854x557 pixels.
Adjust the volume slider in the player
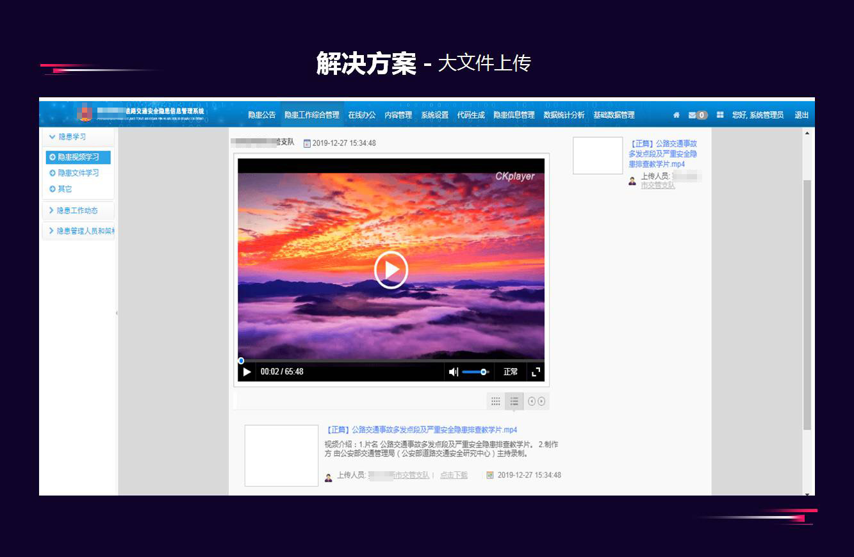[477, 371]
